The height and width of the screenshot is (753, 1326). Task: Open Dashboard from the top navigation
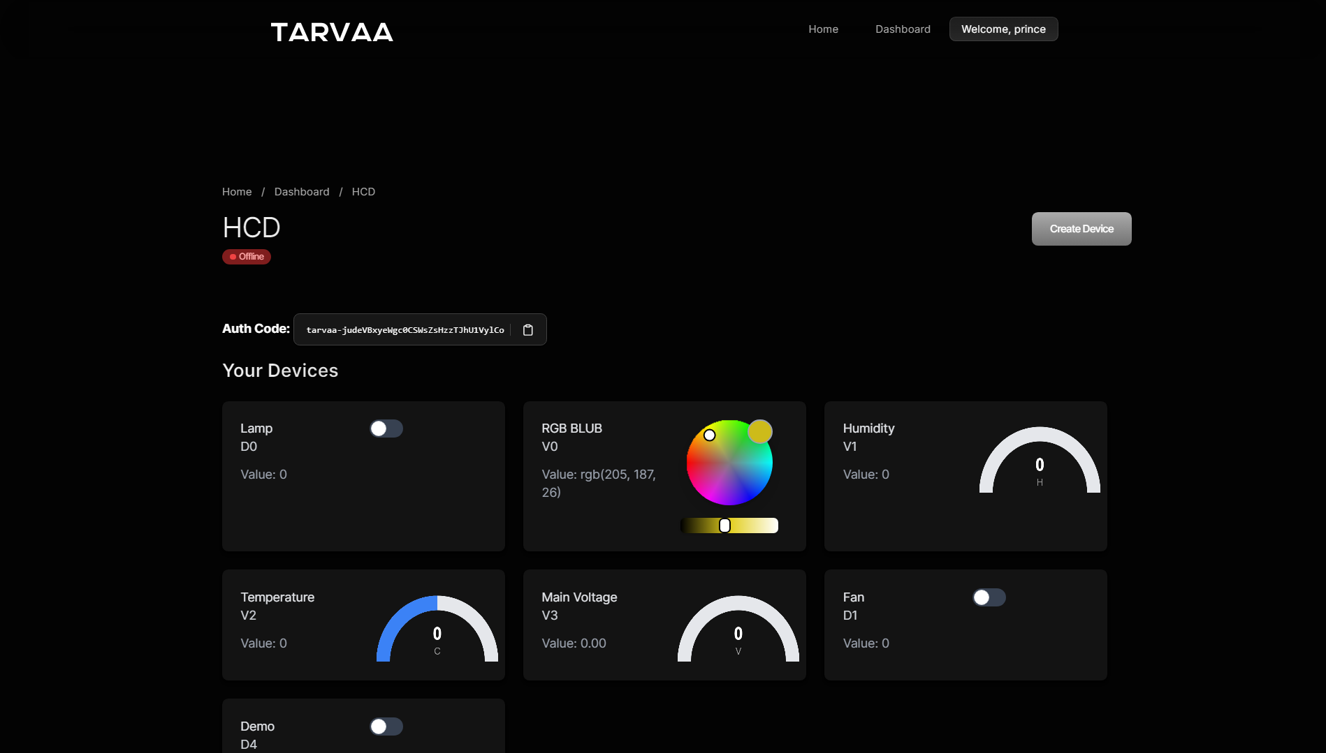(903, 29)
